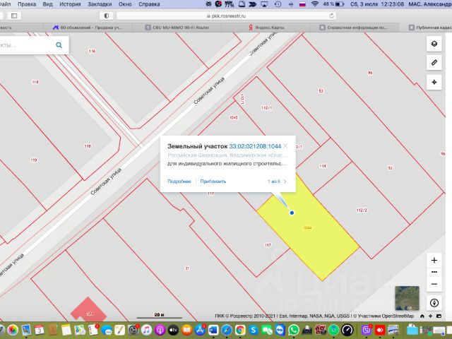The image size is (452, 339).
Task: Click the search magnifier icon
Action: point(59,45)
